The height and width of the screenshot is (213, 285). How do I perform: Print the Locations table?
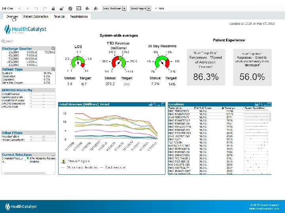click(256, 104)
